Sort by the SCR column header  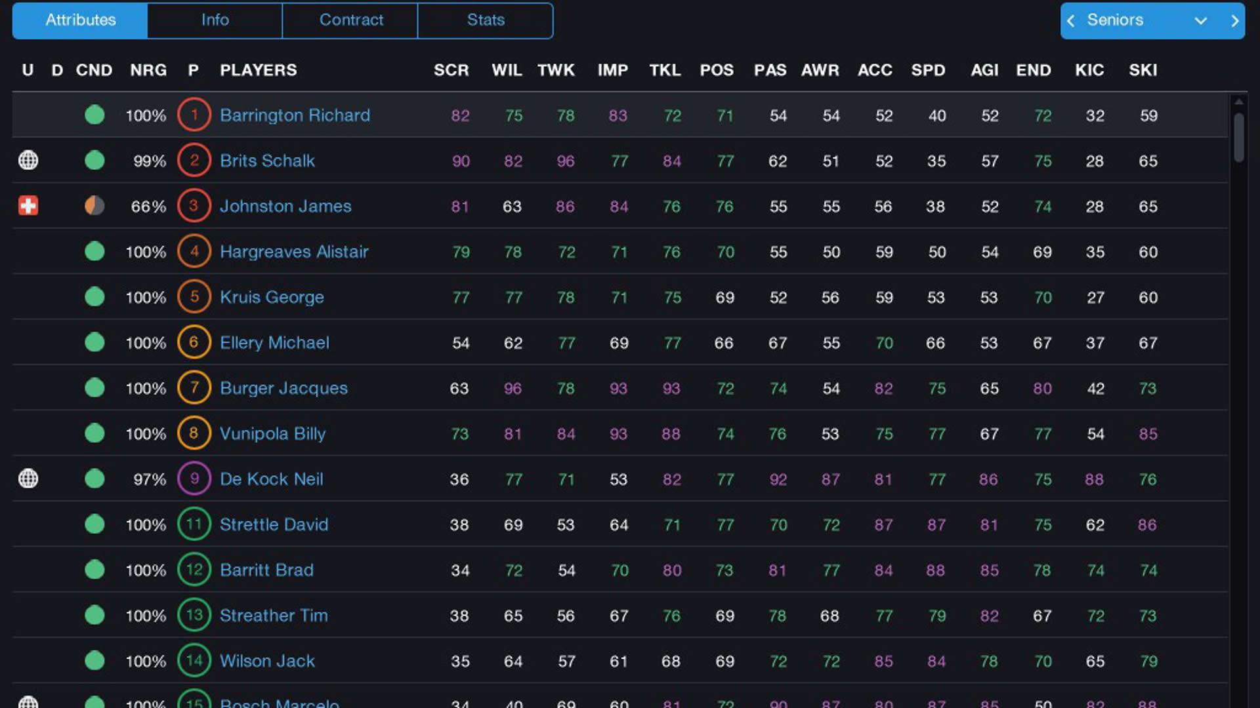click(451, 70)
